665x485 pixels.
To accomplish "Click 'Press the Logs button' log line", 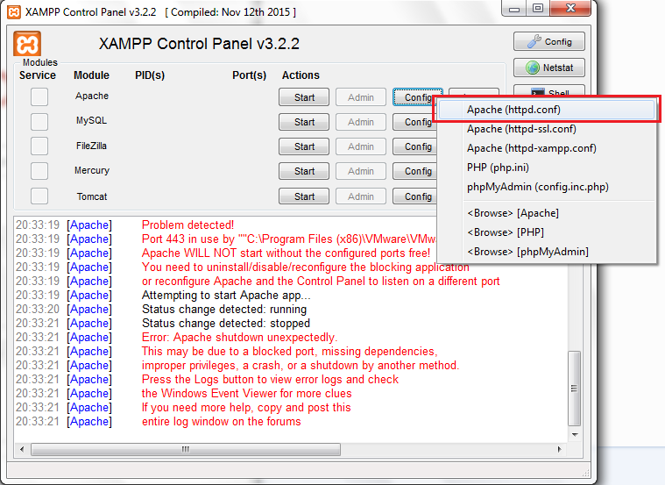I will point(270,379).
